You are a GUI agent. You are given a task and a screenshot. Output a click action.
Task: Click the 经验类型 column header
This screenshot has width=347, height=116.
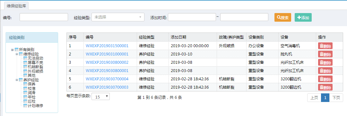point(153,37)
